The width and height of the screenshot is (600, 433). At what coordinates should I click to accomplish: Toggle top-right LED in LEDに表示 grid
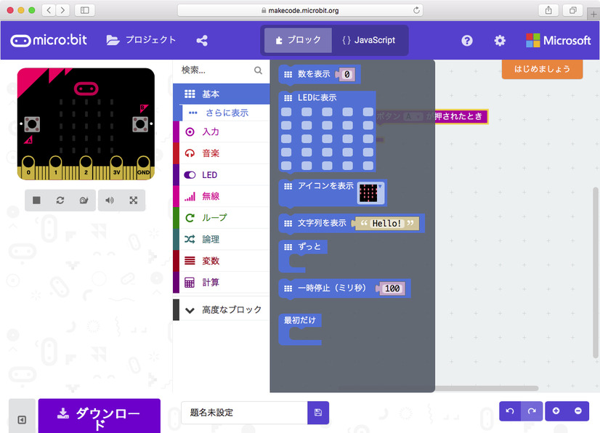tap(368, 112)
